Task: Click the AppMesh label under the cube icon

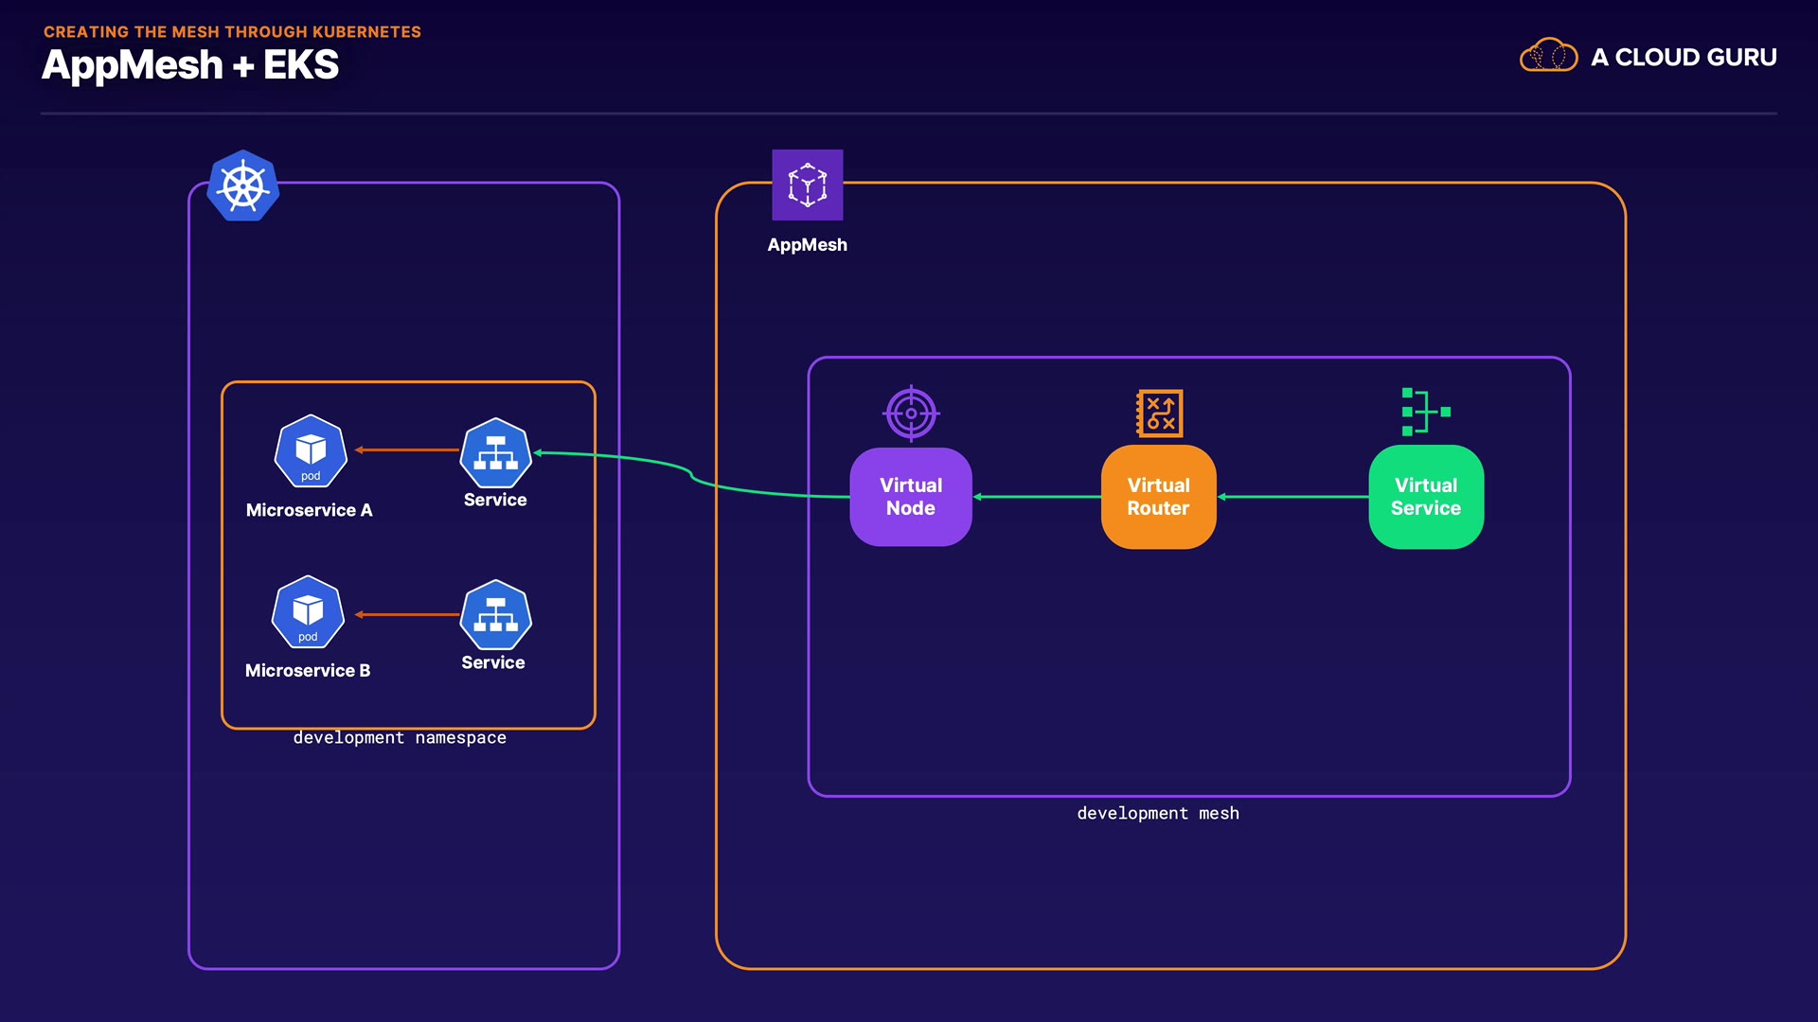Action: tap(807, 245)
